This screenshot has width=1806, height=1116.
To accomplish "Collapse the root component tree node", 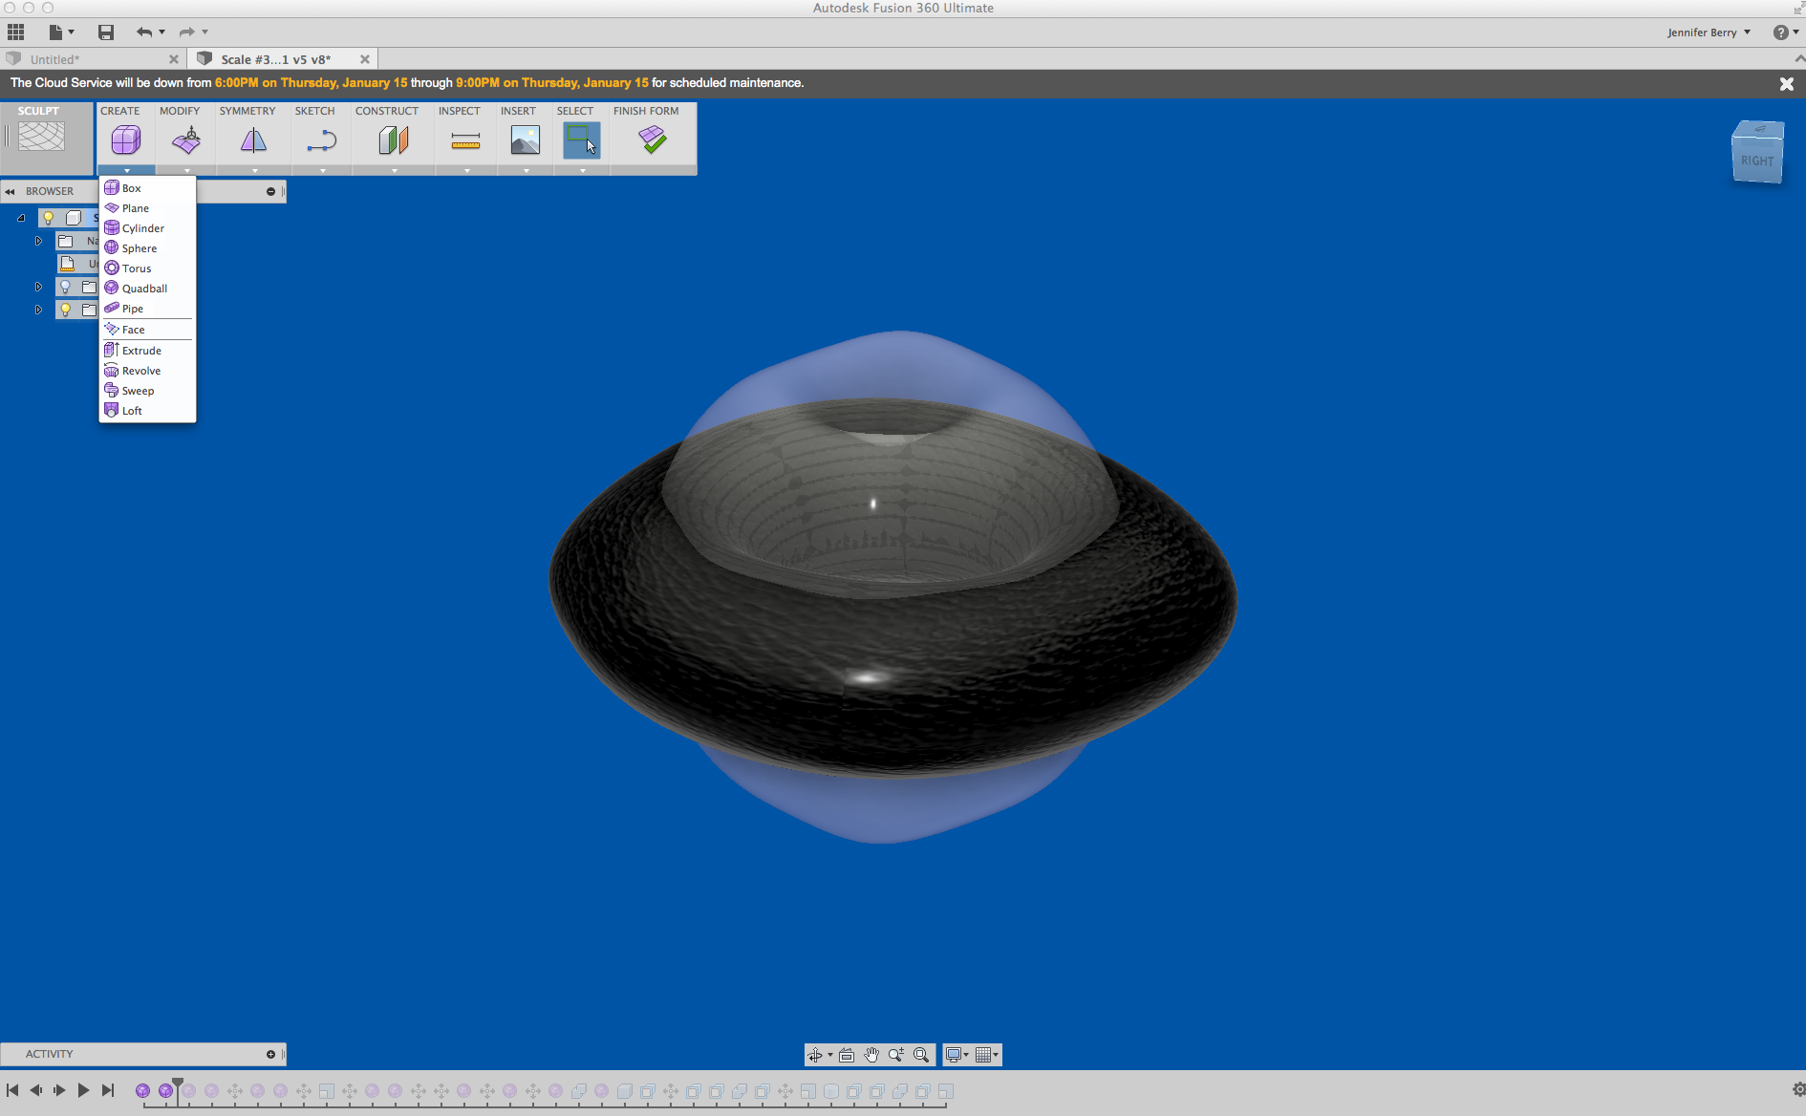I will (x=21, y=218).
